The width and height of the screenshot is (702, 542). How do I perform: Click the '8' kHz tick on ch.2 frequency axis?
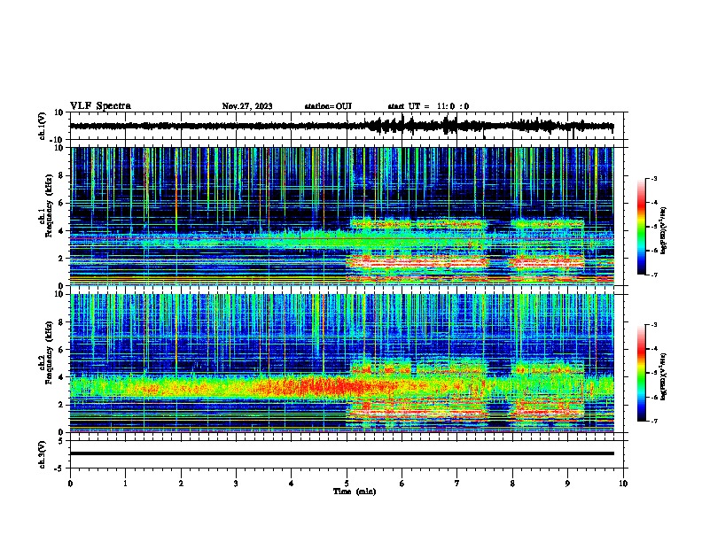[x=61, y=322]
